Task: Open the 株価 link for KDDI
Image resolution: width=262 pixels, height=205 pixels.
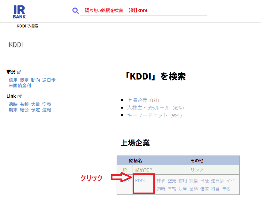Action: pos(161,181)
